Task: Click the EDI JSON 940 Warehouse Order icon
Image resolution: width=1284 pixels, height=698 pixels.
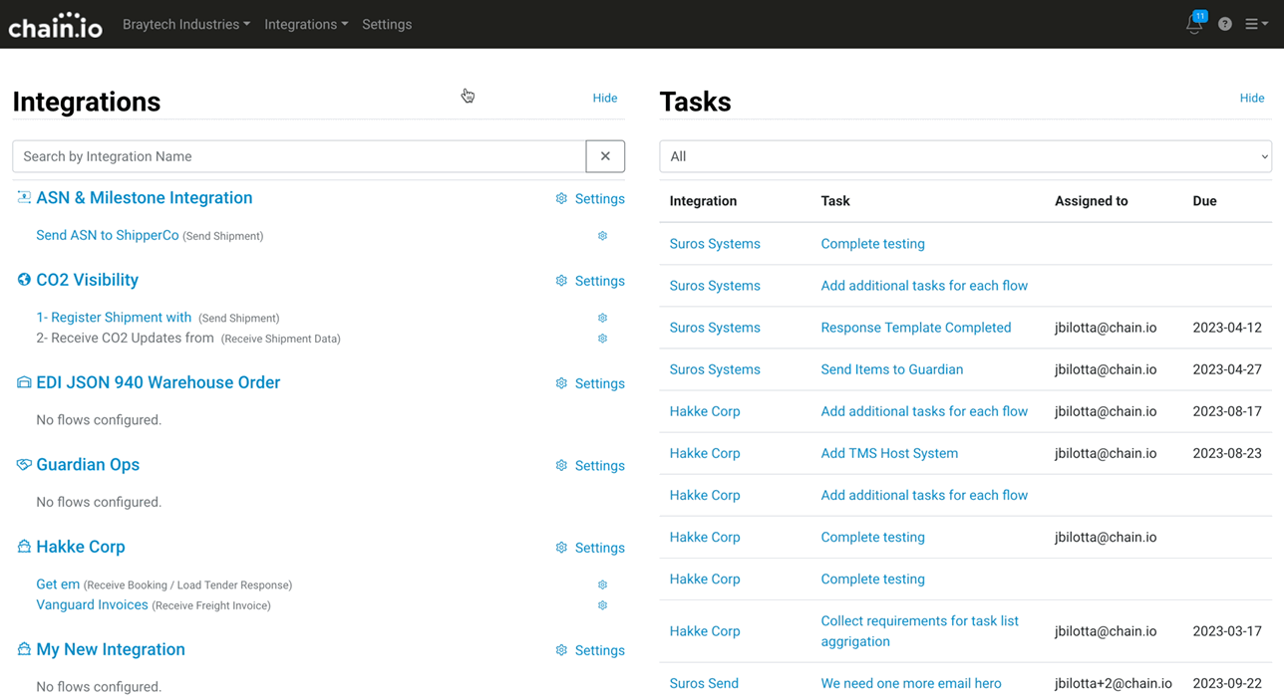Action: 24,382
